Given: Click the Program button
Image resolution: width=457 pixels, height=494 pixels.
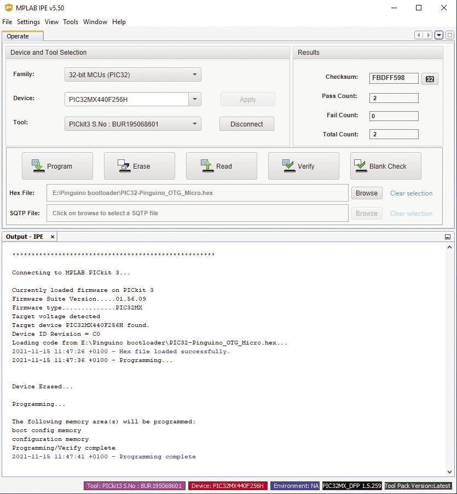Looking at the screenshot, I should [57, 166].
